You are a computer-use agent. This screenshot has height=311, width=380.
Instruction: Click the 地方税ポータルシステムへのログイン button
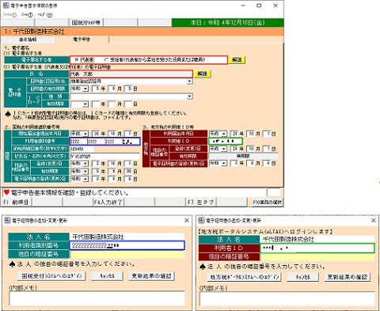point(245,277)
